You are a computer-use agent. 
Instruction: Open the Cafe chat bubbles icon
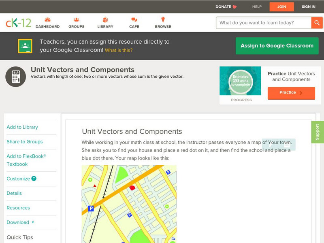pos(134,19)
